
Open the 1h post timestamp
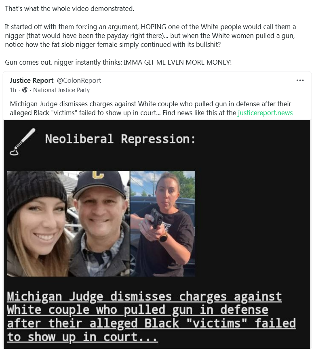tap(13, 90)
